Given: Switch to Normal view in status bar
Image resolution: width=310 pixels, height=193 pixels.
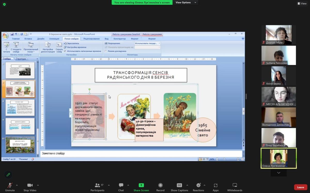Looking at the screenshot, I should coord(200,159).
